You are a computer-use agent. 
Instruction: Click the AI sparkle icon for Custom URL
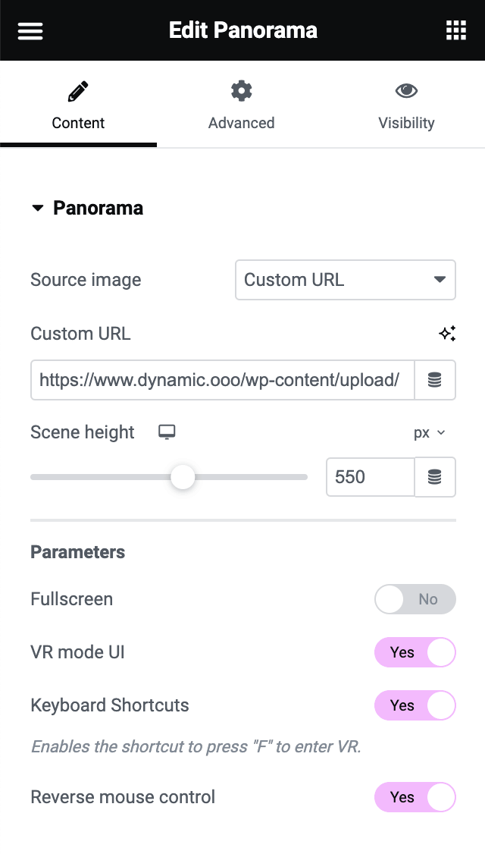point(447,334)
